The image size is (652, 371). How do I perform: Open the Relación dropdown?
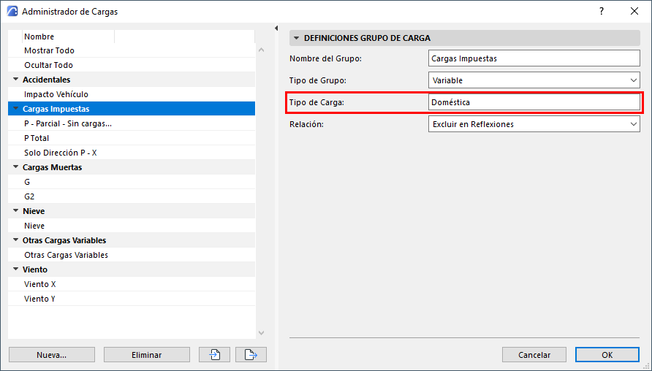tap(534, 124)
